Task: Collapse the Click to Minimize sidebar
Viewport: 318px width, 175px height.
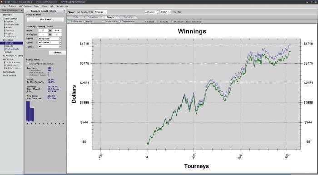Action: 12,10
